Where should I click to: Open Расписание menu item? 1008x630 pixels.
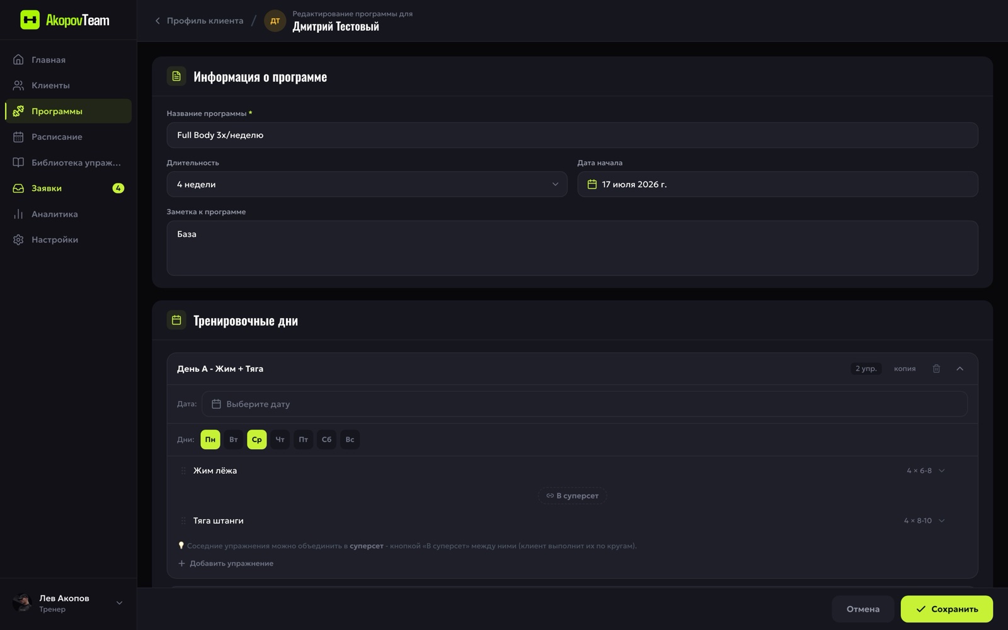[x=68, y=137]
